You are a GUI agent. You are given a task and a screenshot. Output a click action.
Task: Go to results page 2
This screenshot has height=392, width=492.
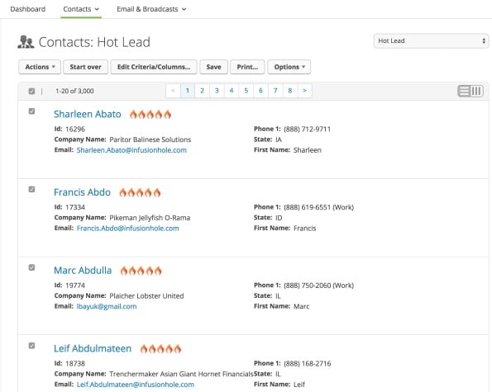click(x=202, y=91)
